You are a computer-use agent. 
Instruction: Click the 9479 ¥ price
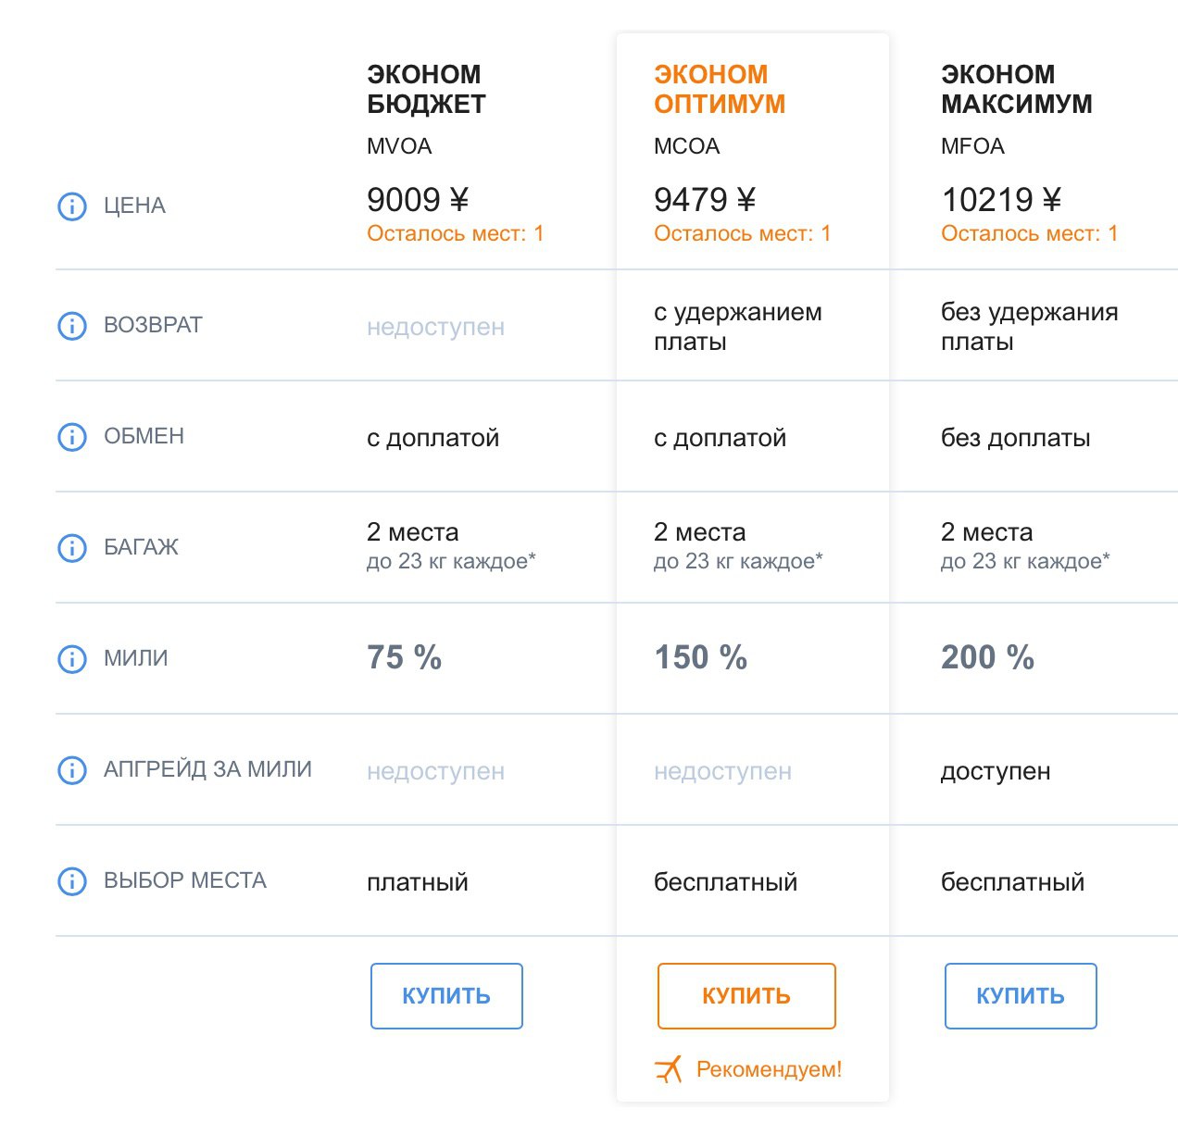point(705,199)
